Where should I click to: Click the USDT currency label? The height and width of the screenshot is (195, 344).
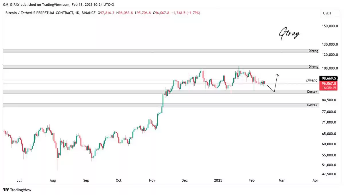(x=327, y=13)
